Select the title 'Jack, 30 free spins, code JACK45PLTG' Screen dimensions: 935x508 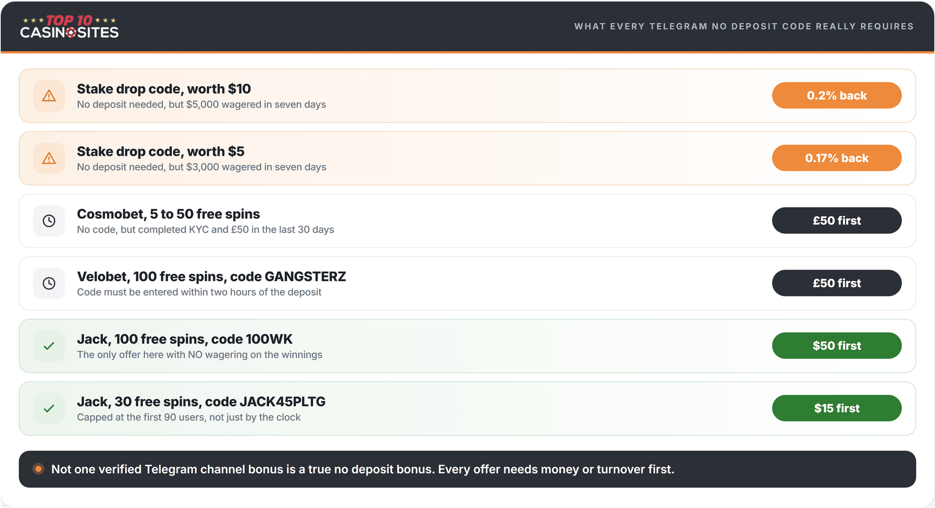click(201, 402)
